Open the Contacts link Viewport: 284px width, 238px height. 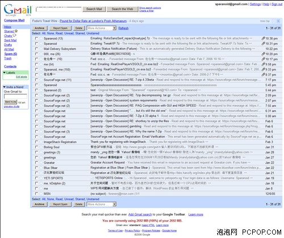pyautogui.click(x=10, y=66)
